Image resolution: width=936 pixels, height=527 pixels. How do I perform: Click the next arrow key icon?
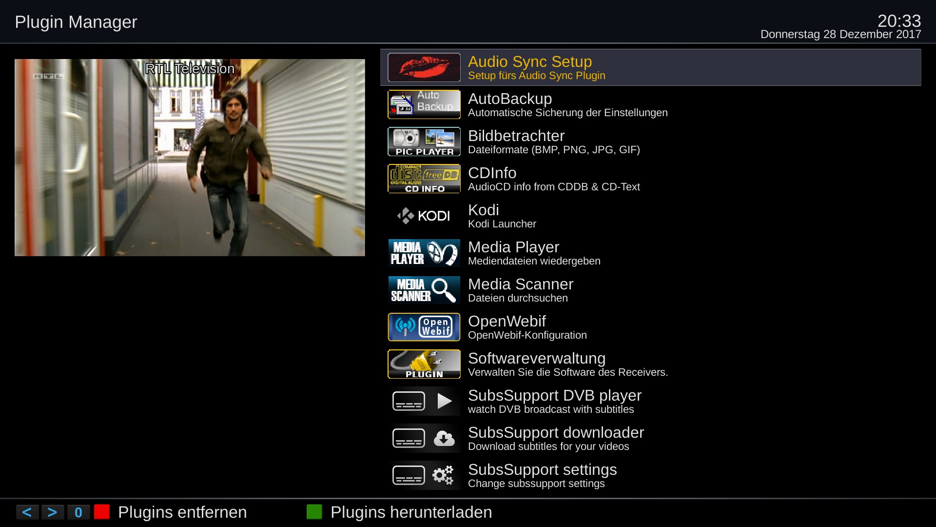53,512
